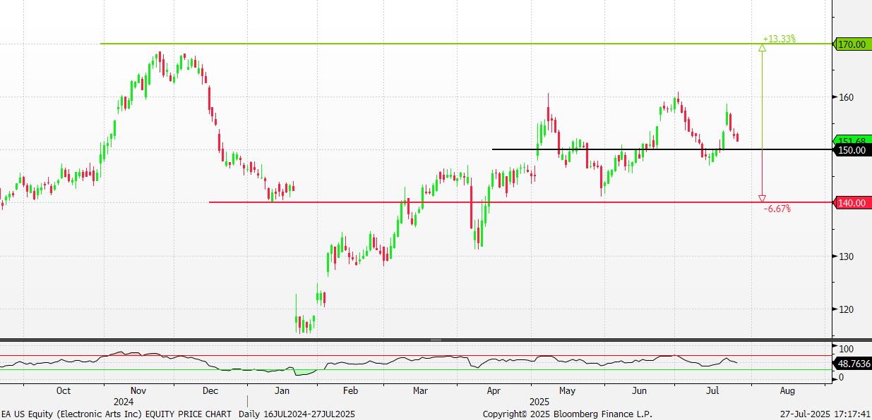Screen dimensions: 872x420
Task: Click the +13.33% upside annotation
Action: 779,39
